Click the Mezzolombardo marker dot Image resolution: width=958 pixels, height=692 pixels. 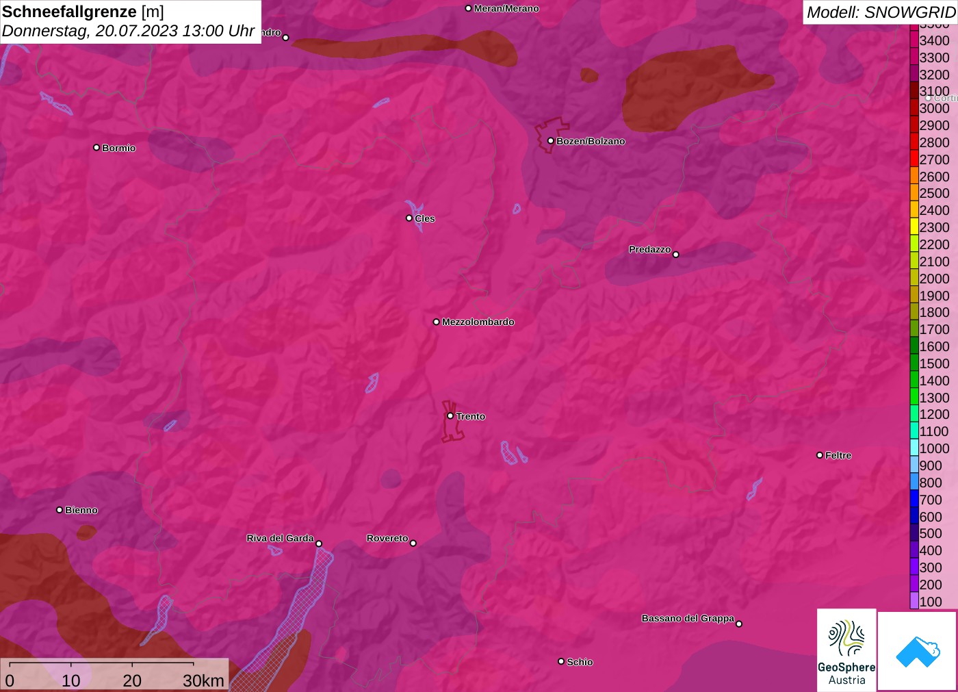click(437, 322)
